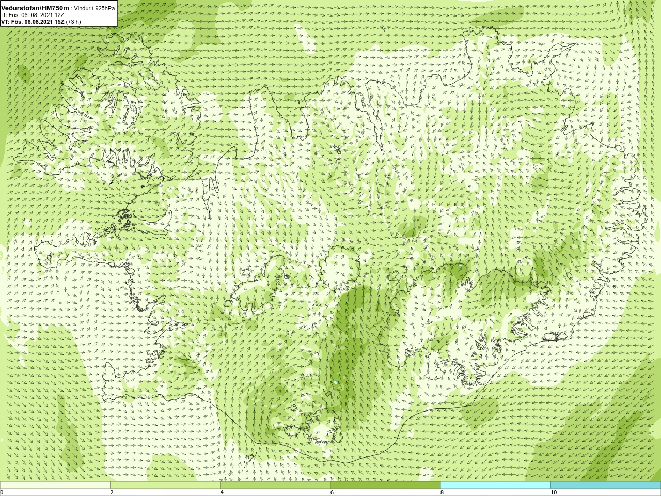Click the 6–8 legend color band
Viewport: 661px width, 496px height.
click(x=385, y=485)
